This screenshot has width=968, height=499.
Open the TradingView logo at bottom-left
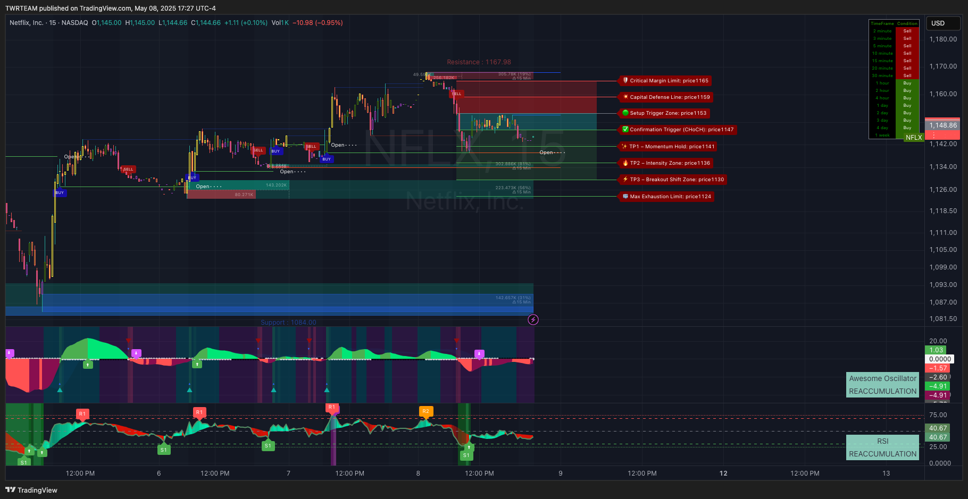coord(31,490)
